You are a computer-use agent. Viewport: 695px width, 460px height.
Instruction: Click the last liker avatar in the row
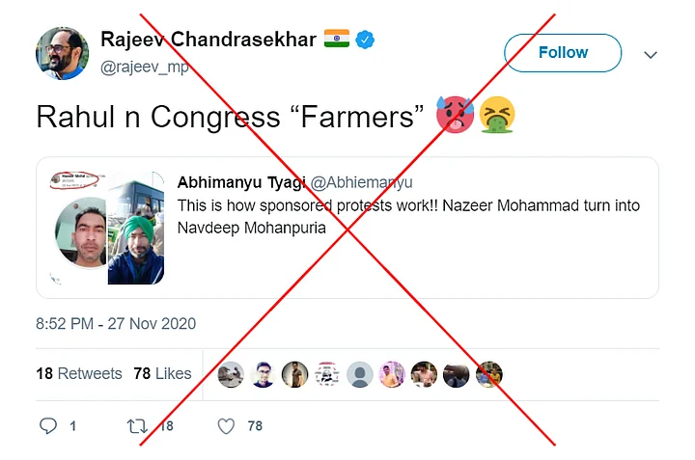(489, 374)
